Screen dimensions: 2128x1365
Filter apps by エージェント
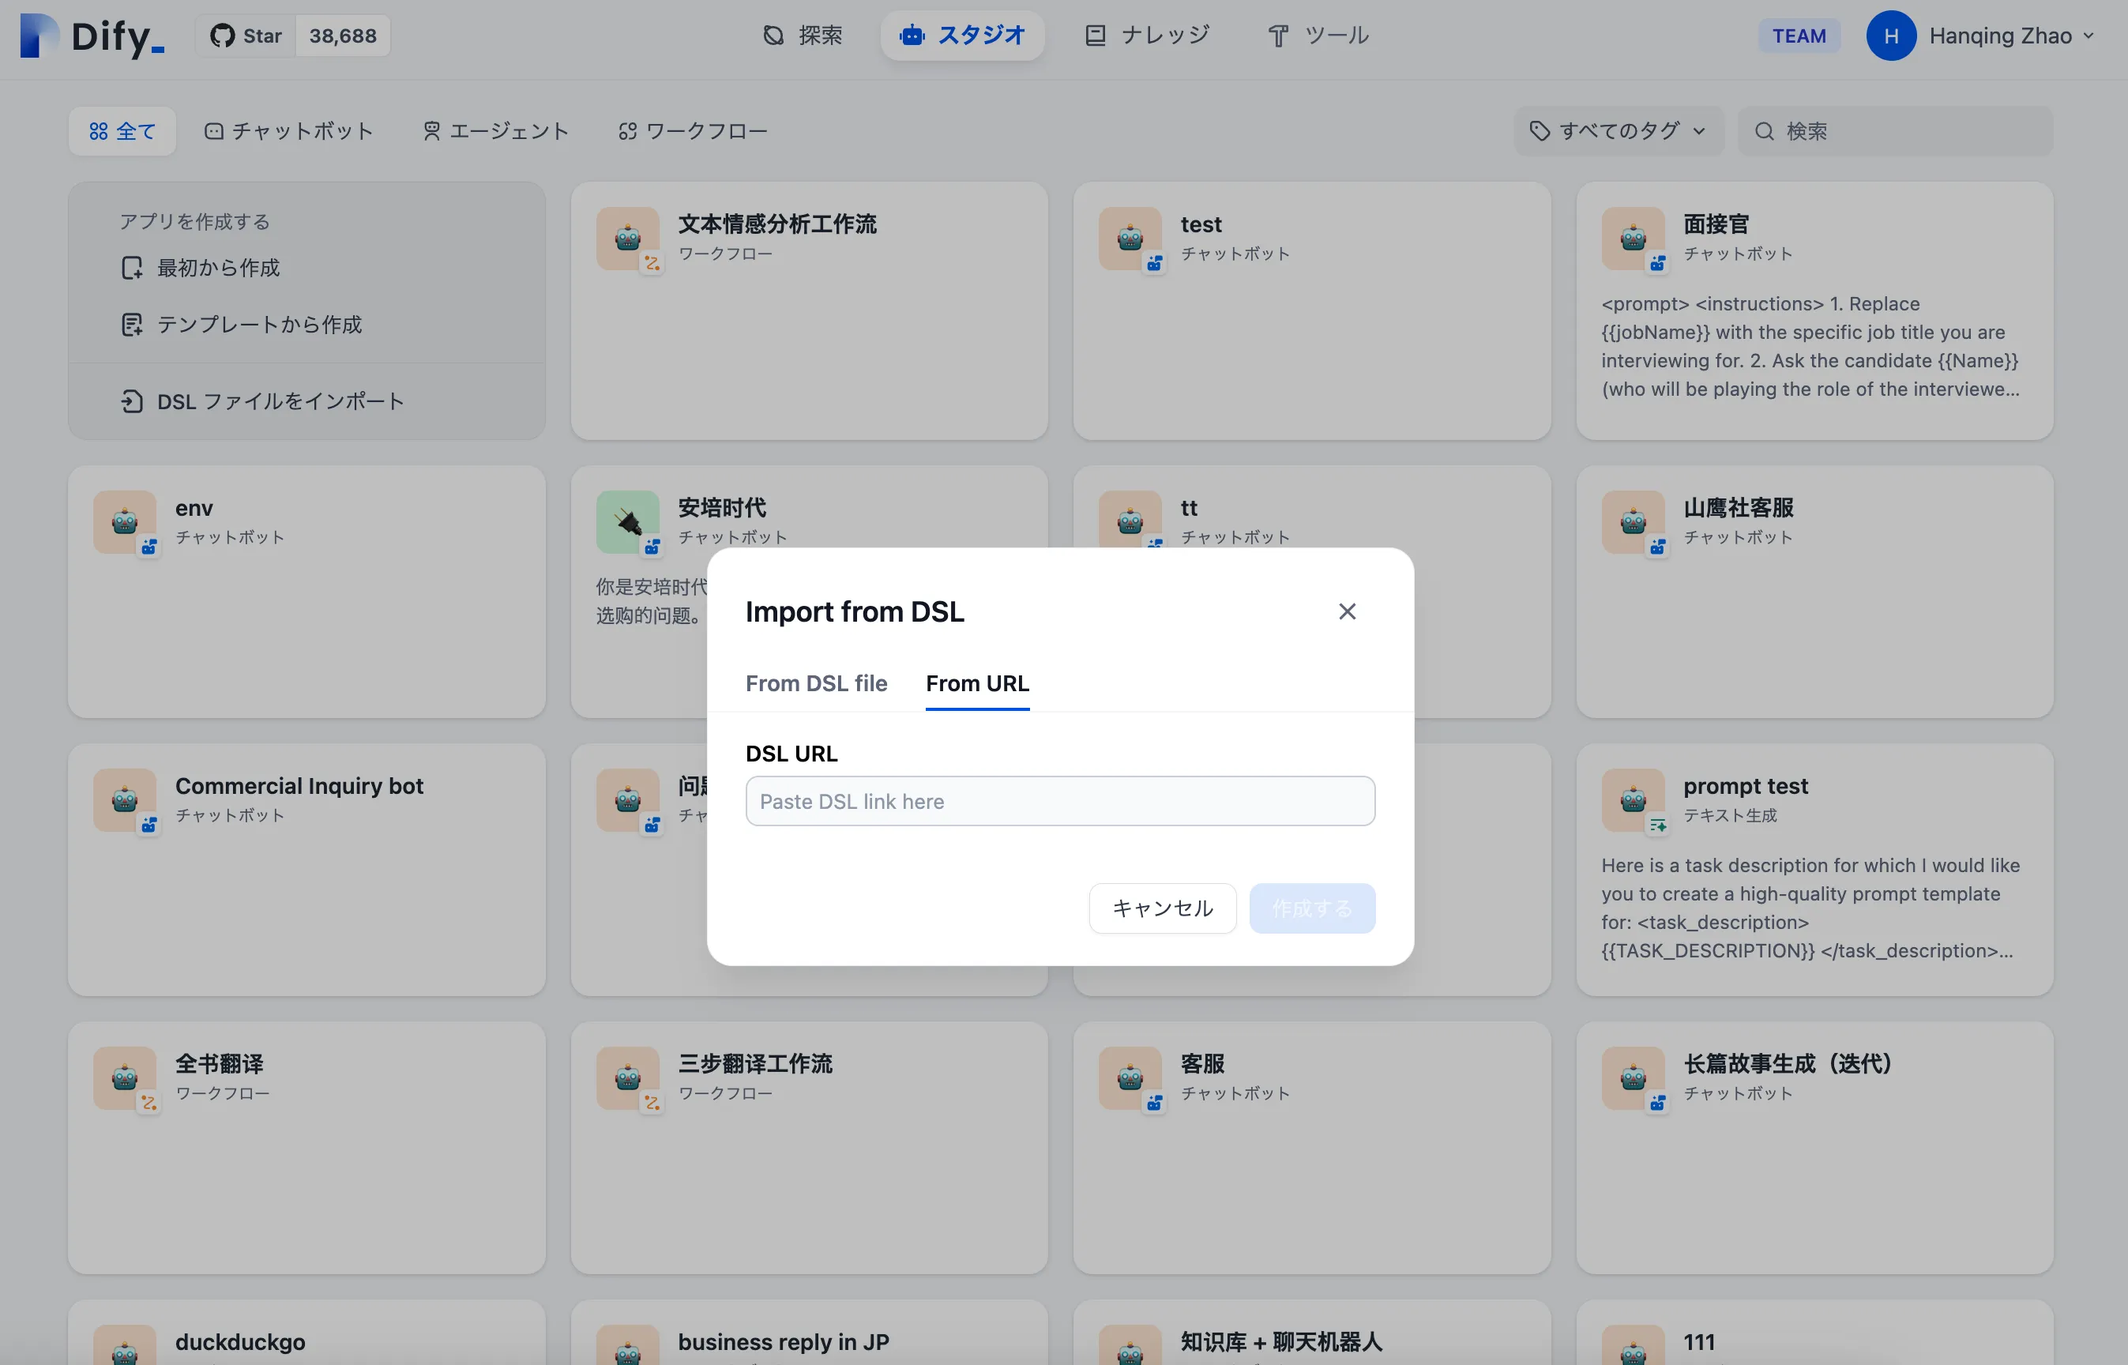(495, 131)
